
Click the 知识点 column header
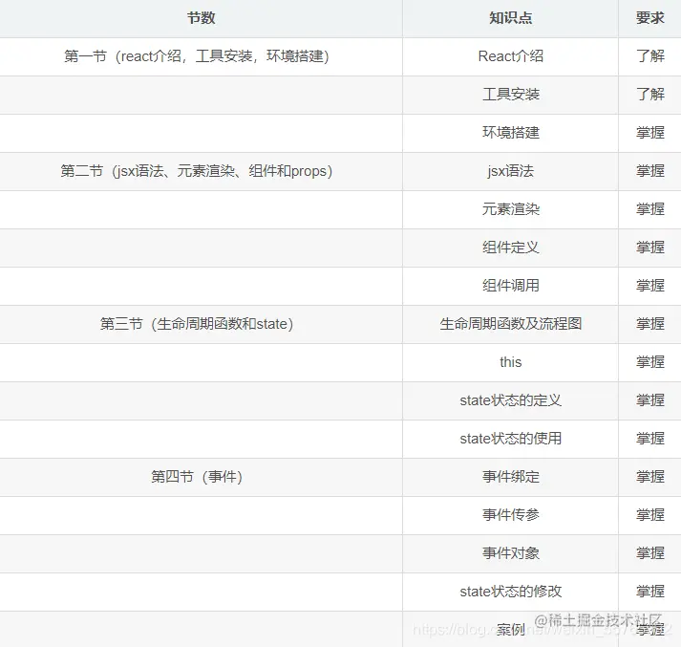pos(510,18)
